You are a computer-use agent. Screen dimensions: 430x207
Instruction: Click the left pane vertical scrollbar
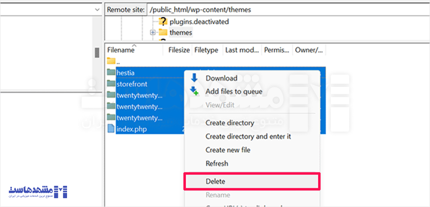tap(97, 52)
